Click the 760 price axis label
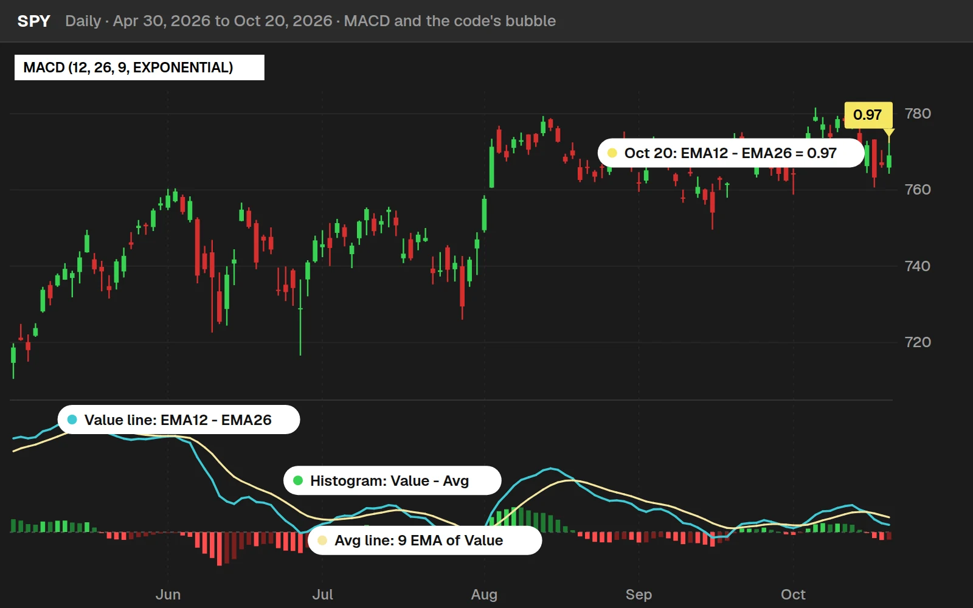The height and width of the screenshot is (608, 973). pyautogui.click(x=918, y=190)
